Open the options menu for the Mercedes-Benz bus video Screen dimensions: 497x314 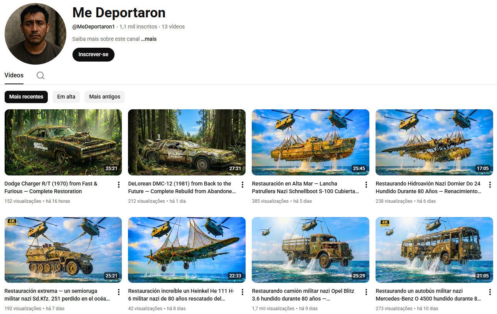click(490, 292)
